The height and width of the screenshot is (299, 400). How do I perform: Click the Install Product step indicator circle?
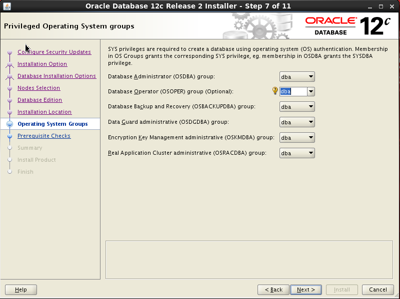(x=10, y=160)
